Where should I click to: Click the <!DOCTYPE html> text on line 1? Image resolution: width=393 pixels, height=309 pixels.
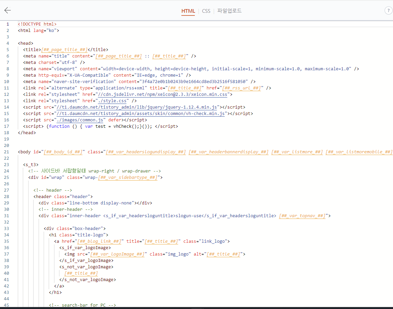(x=37, y=24)
